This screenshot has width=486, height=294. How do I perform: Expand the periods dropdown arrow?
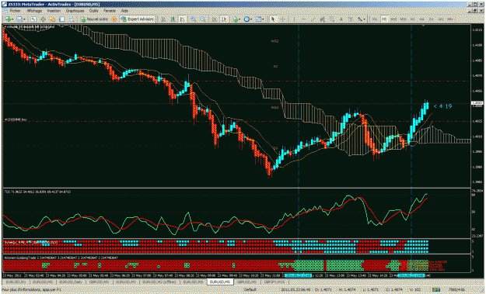(250, 19)
